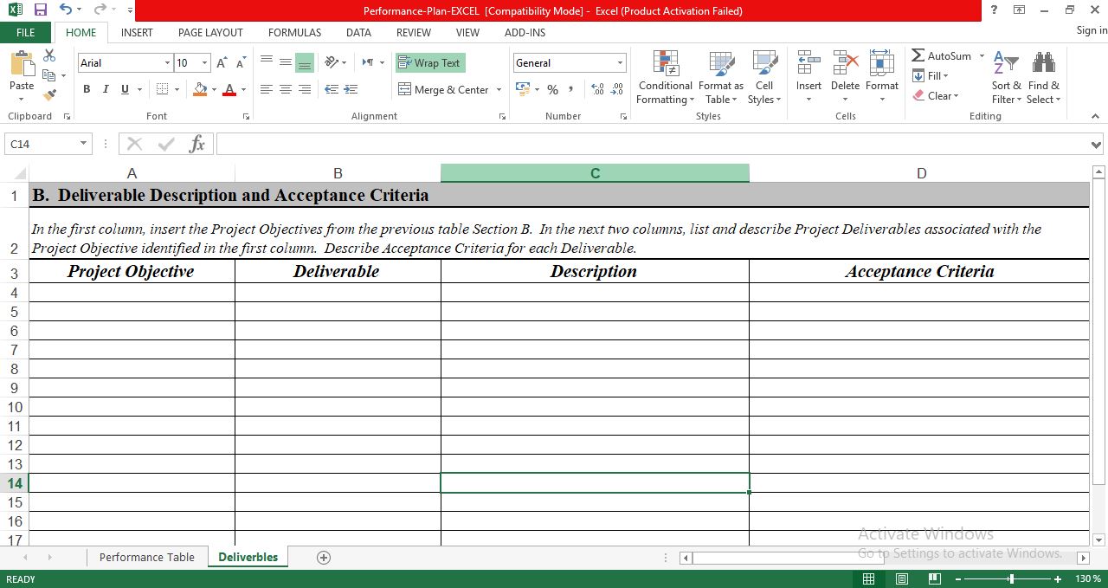Open the Number Format dropdown showing General
The height and width of the screenshot is (588, 1108).
click(x=620, y=62)
